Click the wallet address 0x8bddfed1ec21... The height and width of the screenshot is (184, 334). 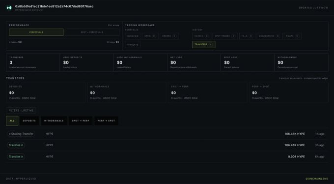[x=54, y=6]
